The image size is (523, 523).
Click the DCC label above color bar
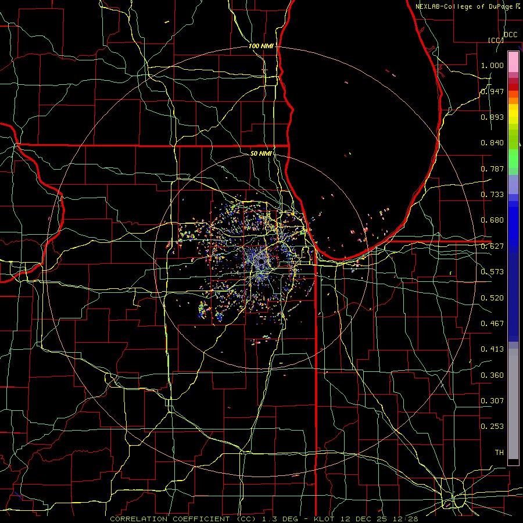click(510, 35)
